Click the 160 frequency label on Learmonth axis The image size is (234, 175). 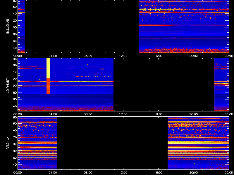[14, 65]
